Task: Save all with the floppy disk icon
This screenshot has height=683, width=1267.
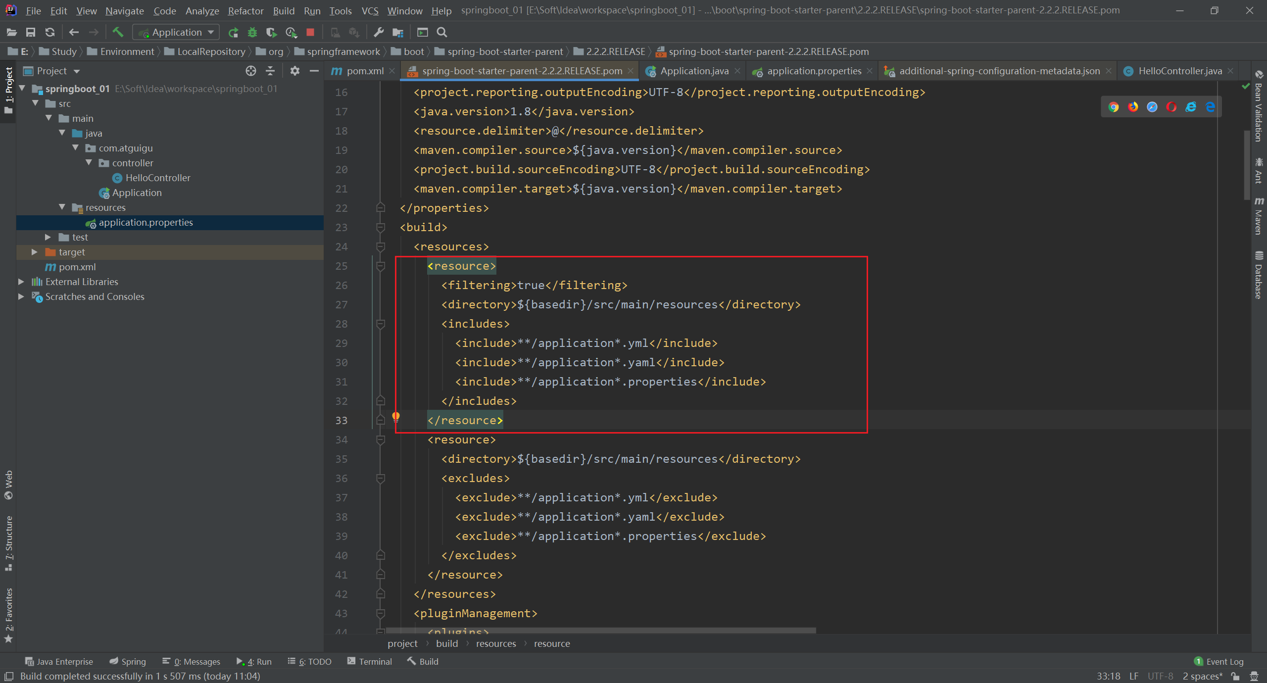Action: [x=31, y=32]
